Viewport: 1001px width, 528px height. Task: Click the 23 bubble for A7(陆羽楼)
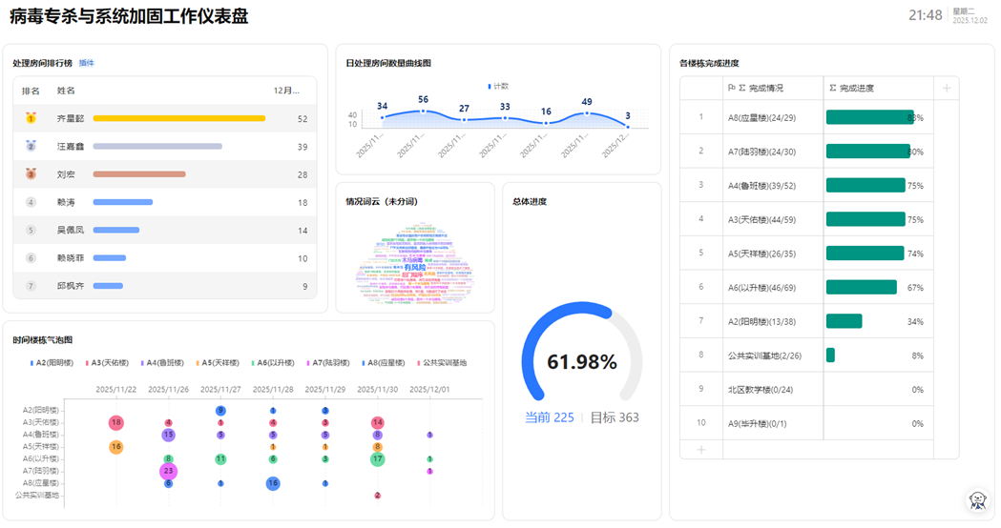coord(168,471)
